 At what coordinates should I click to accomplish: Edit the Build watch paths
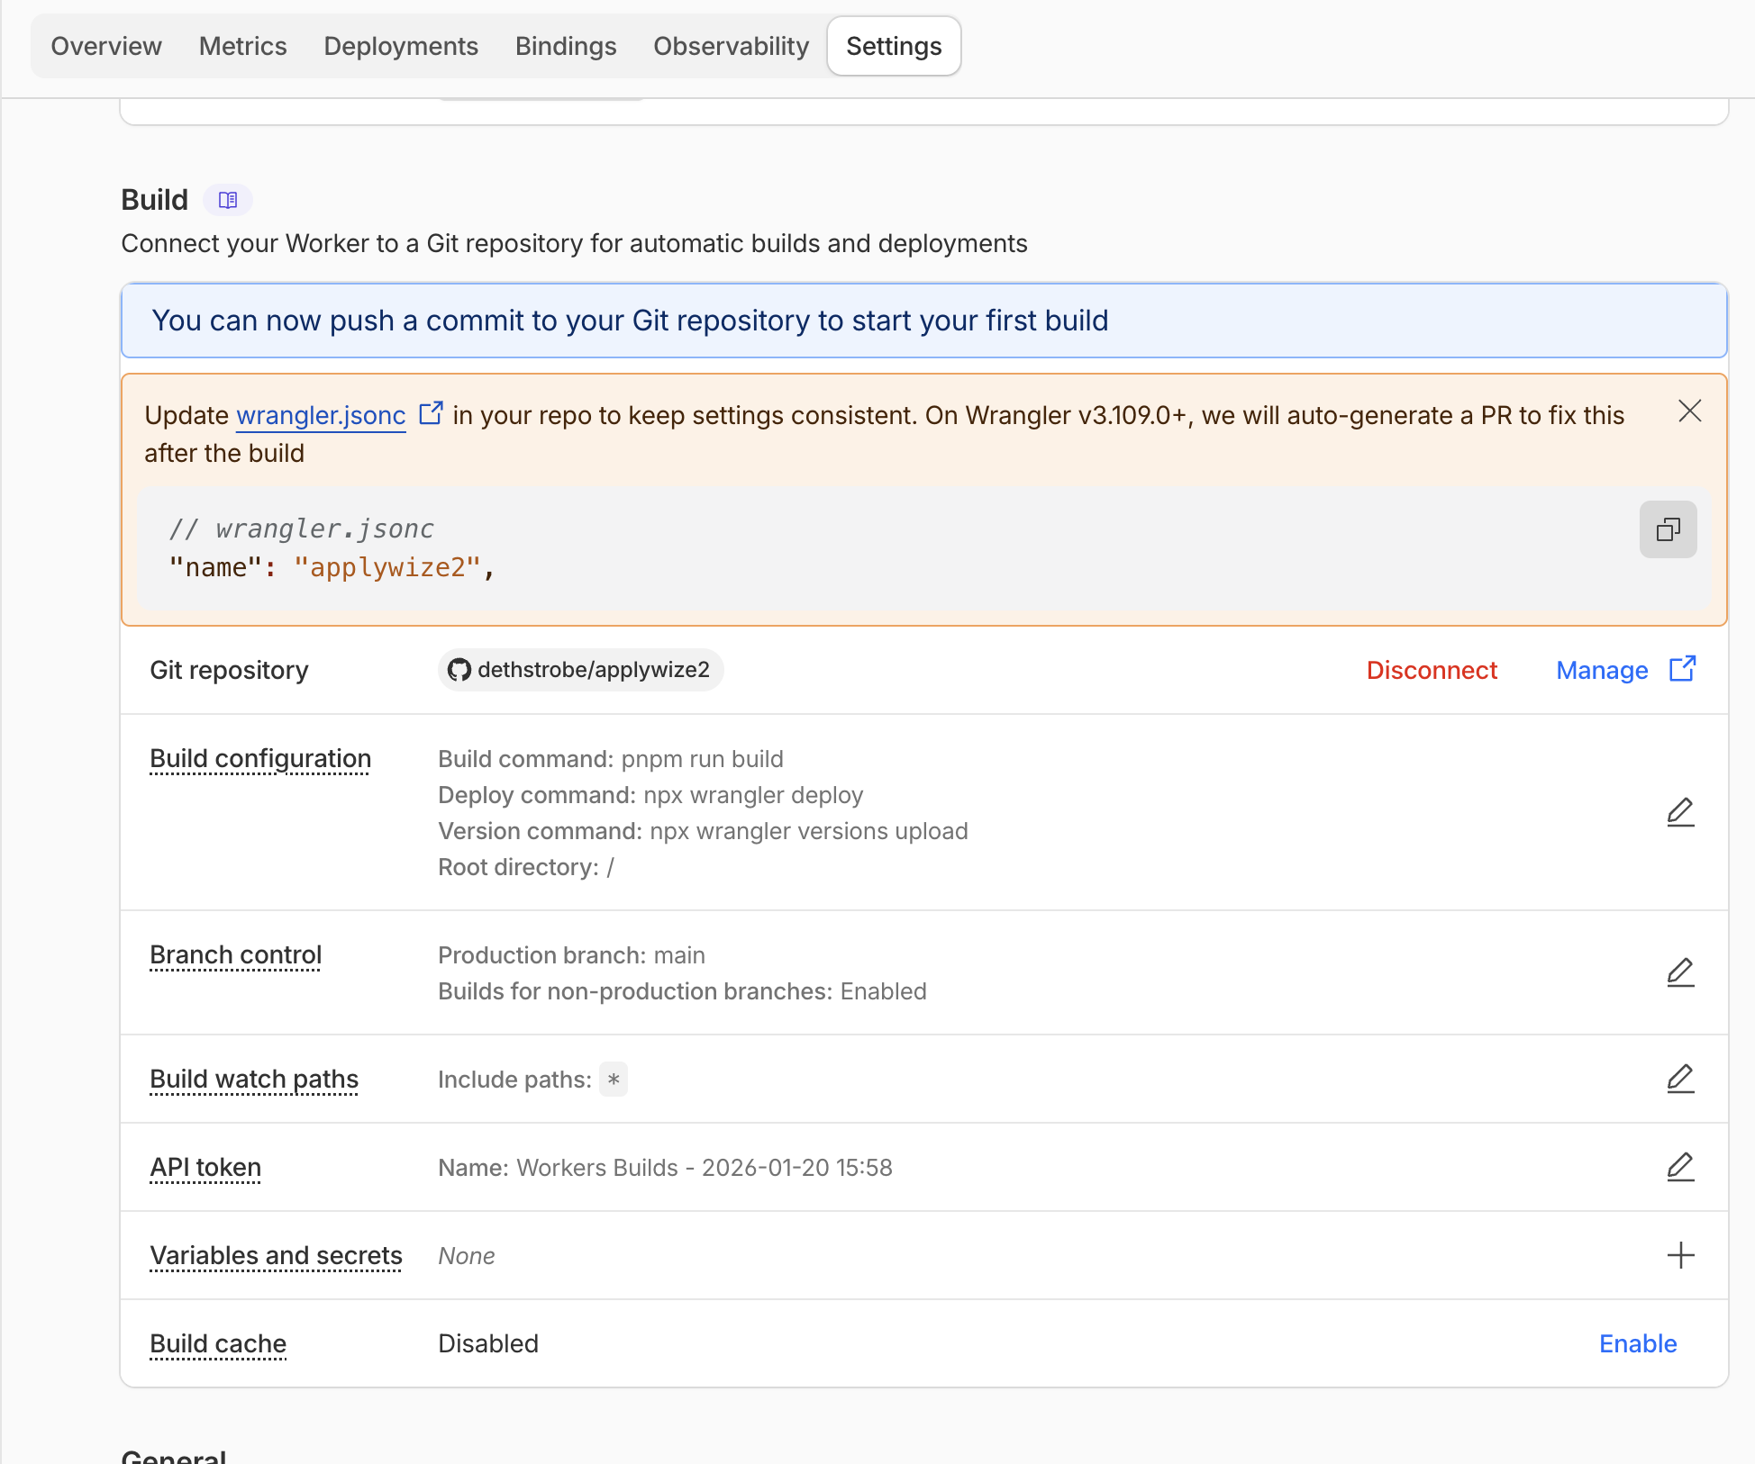[1679, 1079]
